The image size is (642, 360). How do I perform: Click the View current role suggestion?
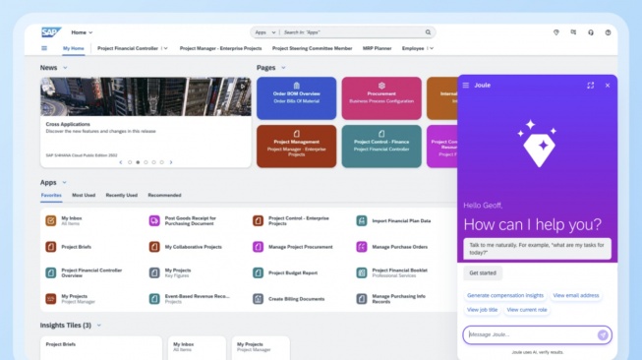click(527, 310)
